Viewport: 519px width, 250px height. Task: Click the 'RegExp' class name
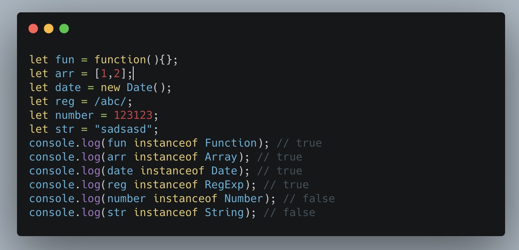tap(224, 185)
